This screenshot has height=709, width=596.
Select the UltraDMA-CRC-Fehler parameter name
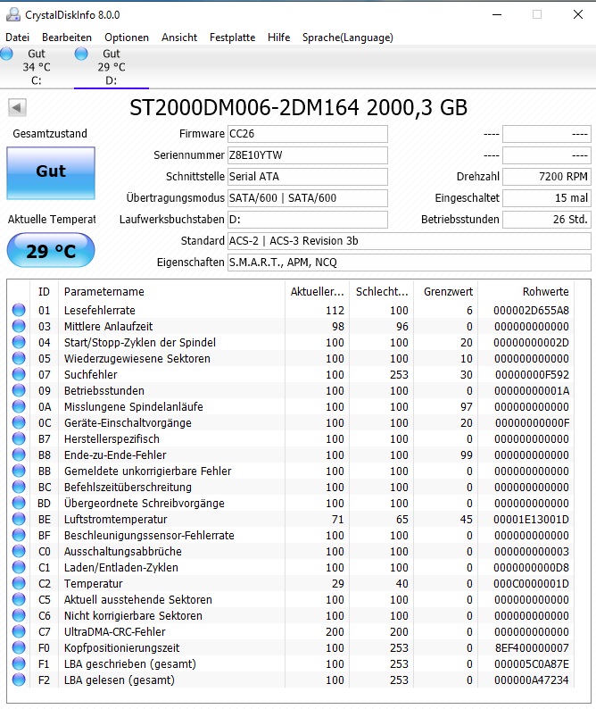tap(114, 631)
